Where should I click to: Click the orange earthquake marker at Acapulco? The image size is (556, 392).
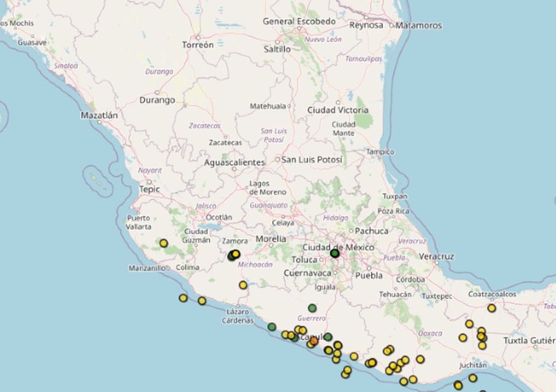click(313, 341)
